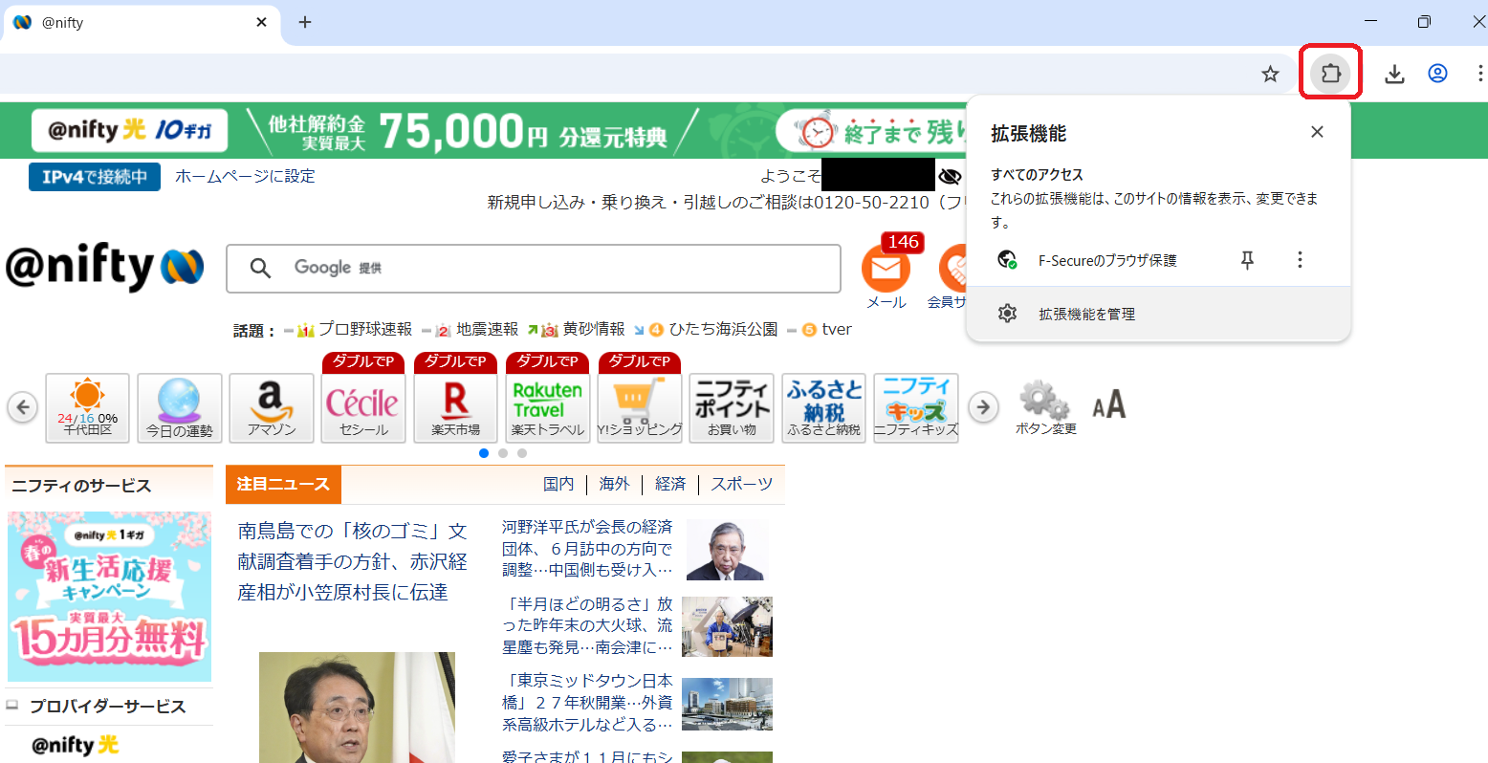Open the Chrome profile avatar icon
Screen dimensions: 1488x763
1437,74
